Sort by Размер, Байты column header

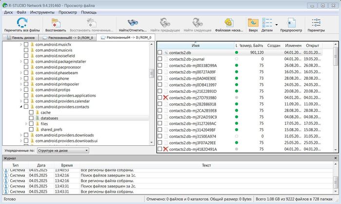tap(251, 46)
